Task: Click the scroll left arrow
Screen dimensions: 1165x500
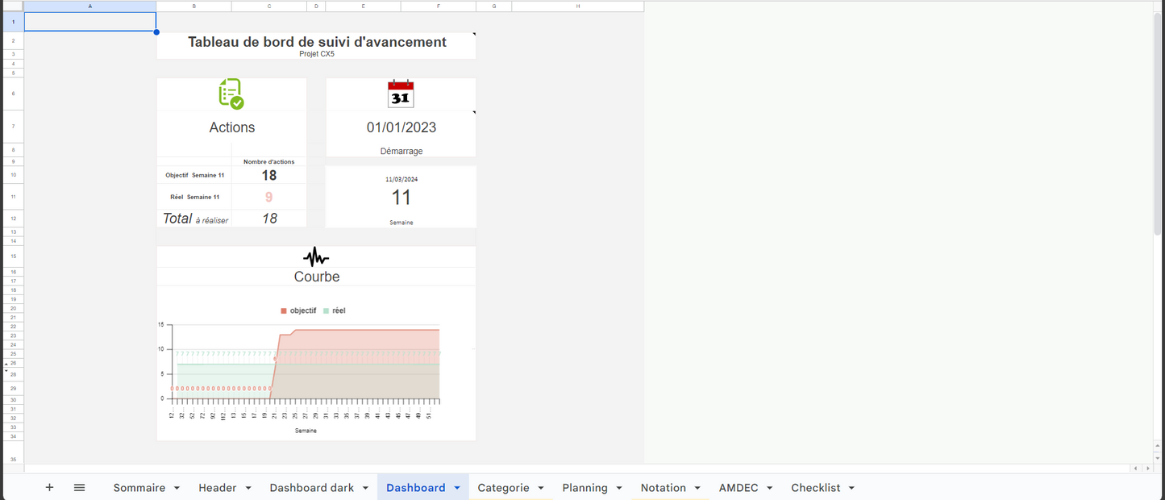Action: [x=1137, y=469]
